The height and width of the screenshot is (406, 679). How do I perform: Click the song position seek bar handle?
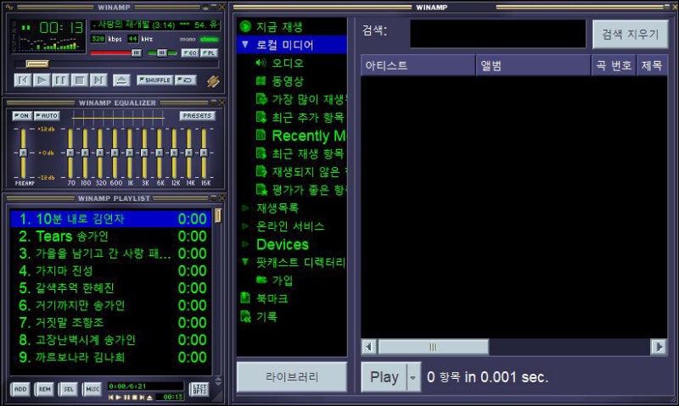click(37, 64)
